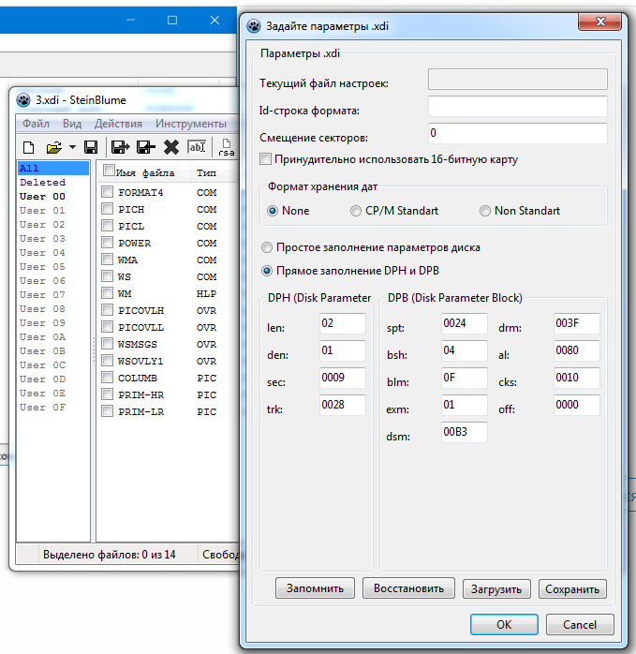
Task: Click the rename 'ab' toolbar icon
Action: (197, 147)
